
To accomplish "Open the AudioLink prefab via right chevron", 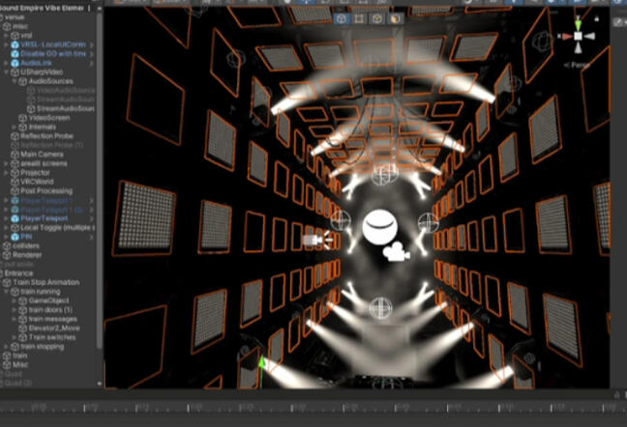I will tap(92, 63).
